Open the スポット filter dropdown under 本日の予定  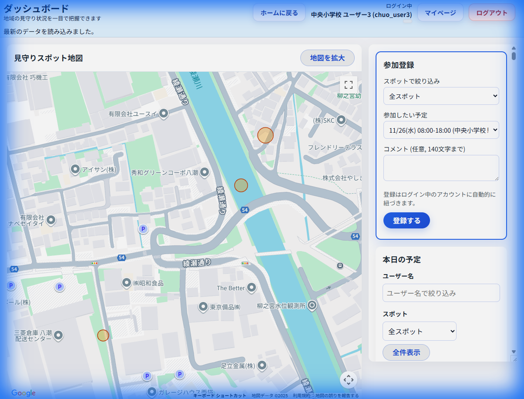419,331
